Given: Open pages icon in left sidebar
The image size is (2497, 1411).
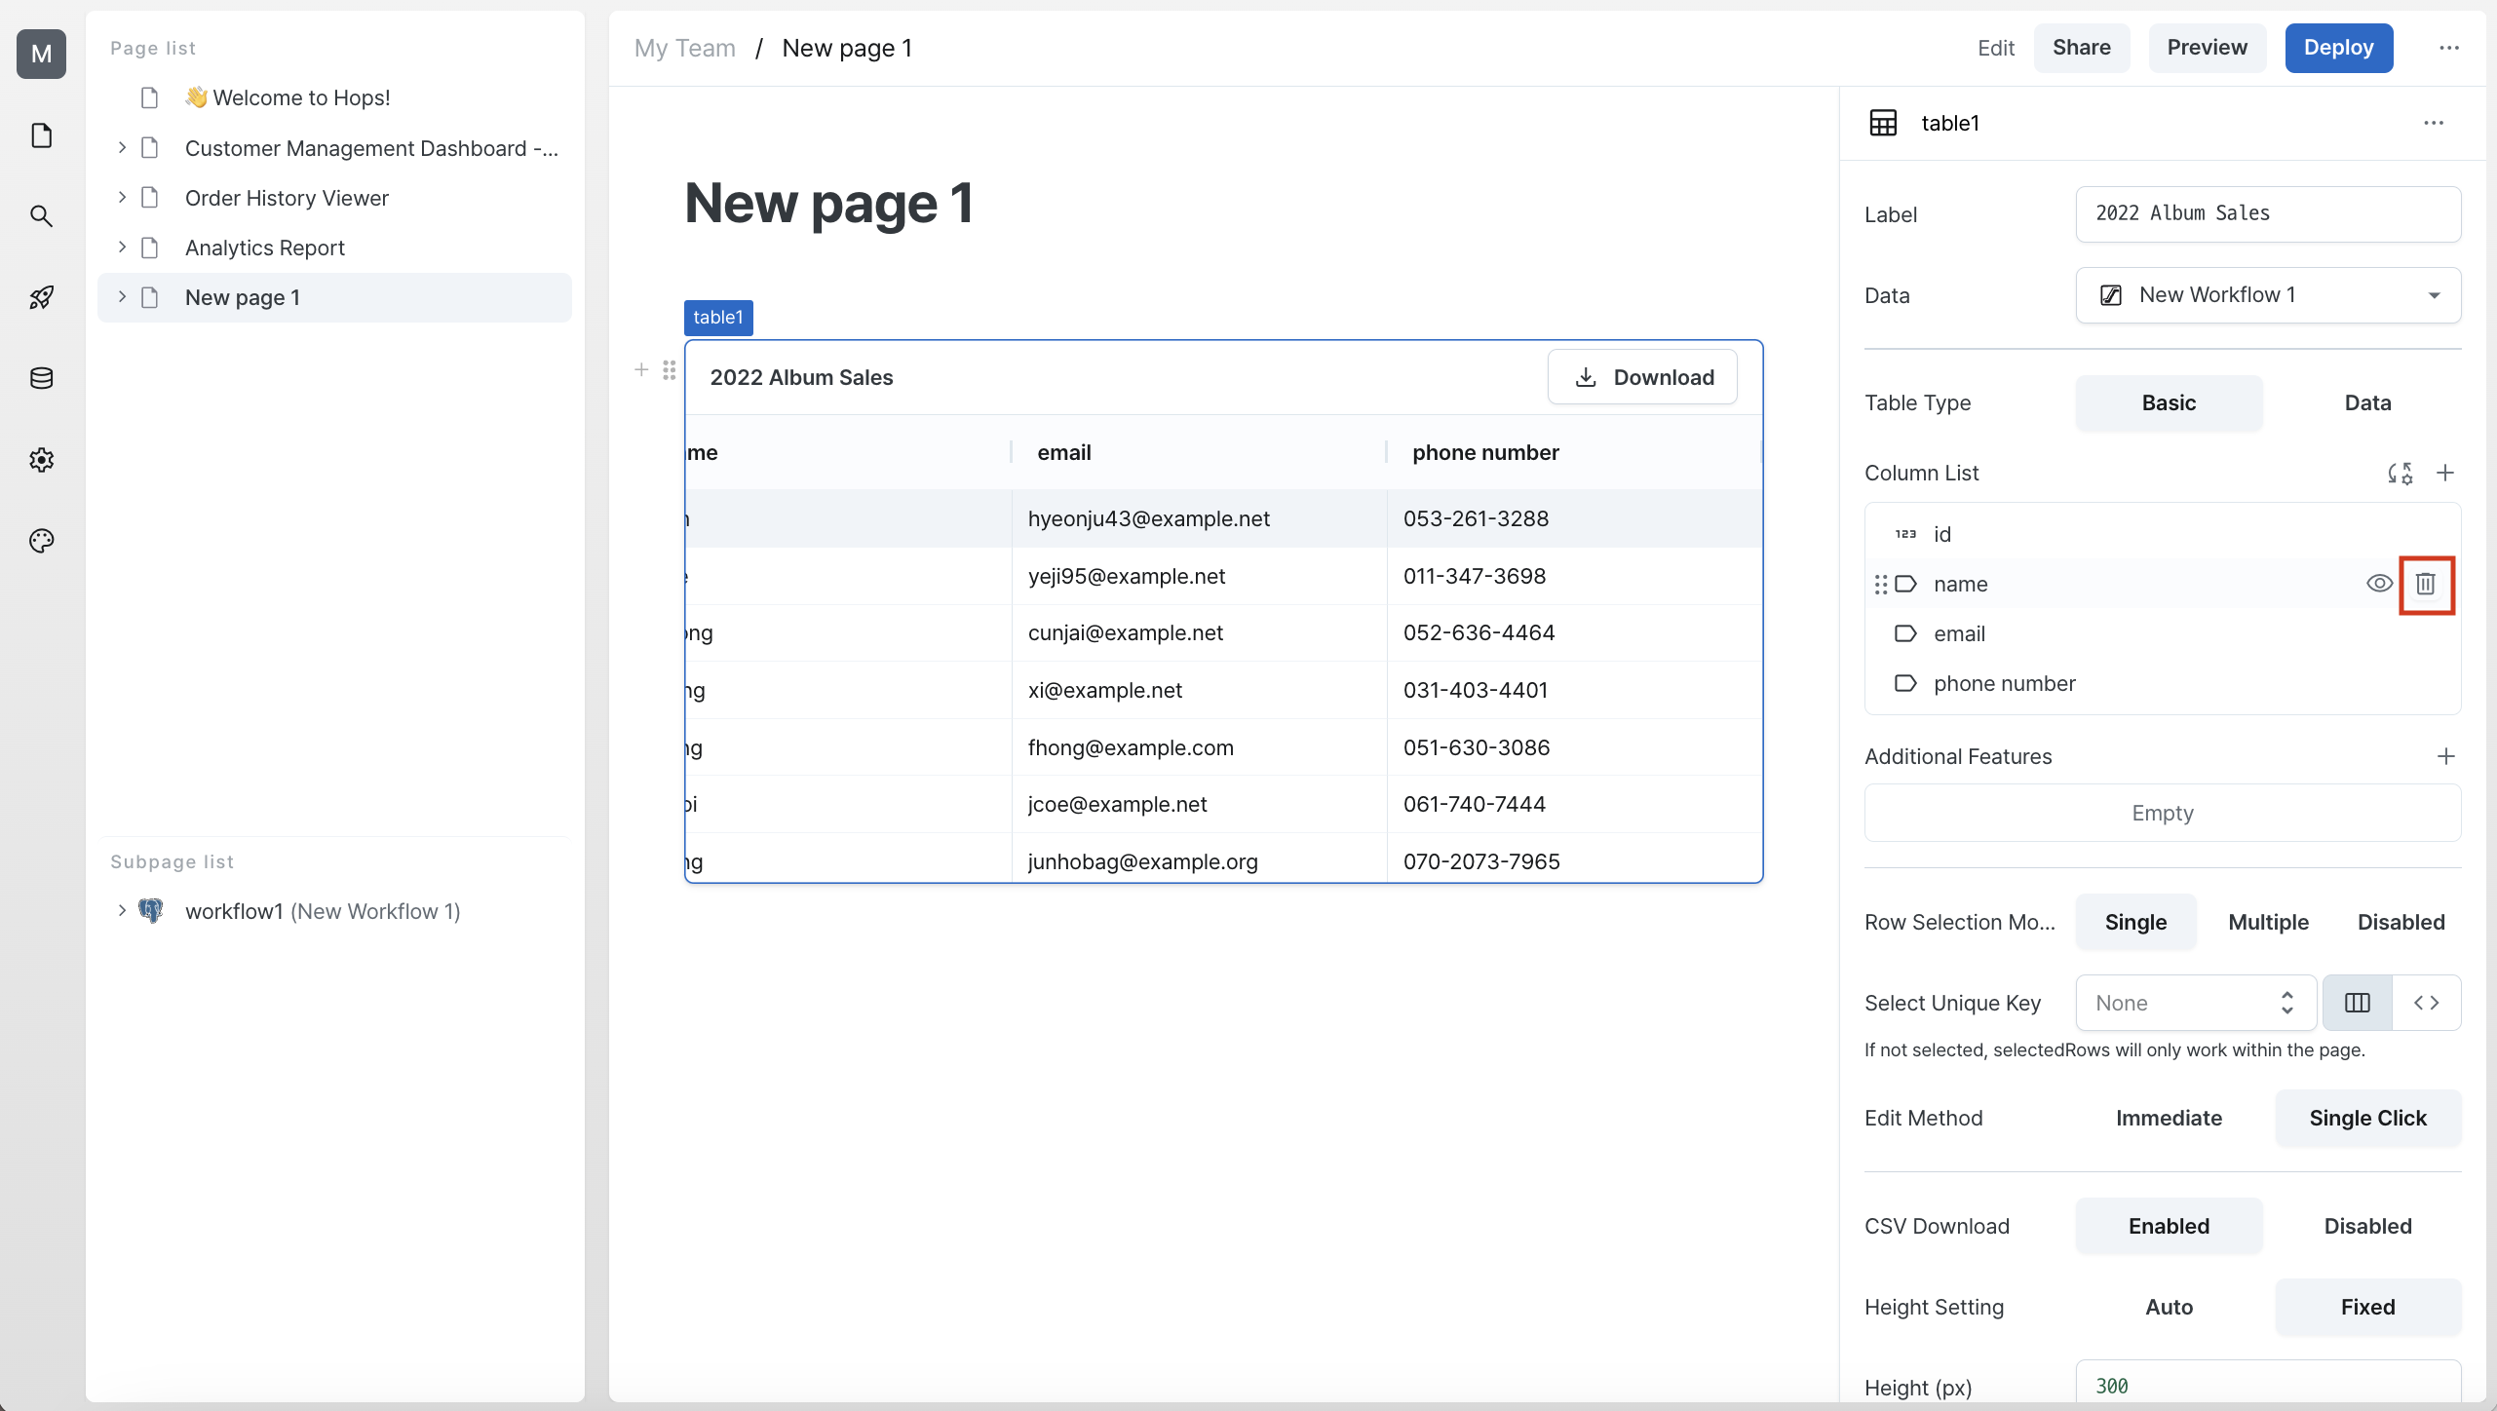Looking at the screenshot, I should tap(41, 135).
